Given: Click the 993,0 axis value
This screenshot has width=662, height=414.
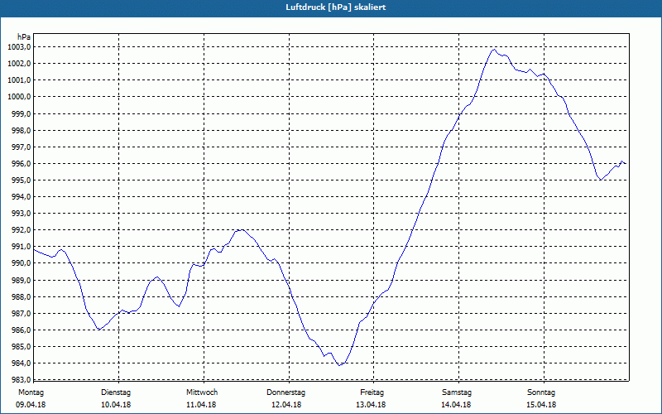Looking at the screenshot, I should (21, 214).
